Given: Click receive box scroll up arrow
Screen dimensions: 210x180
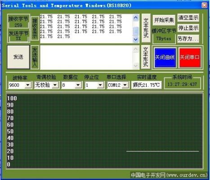Looking at the screenshot, I should point(135,18).
